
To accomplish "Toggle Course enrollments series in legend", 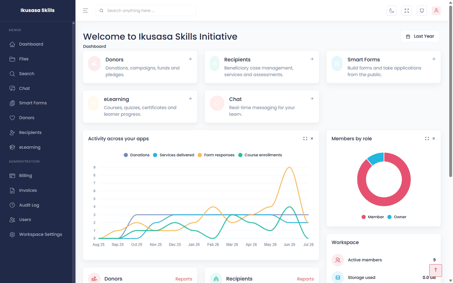I will tap(260, 155).
